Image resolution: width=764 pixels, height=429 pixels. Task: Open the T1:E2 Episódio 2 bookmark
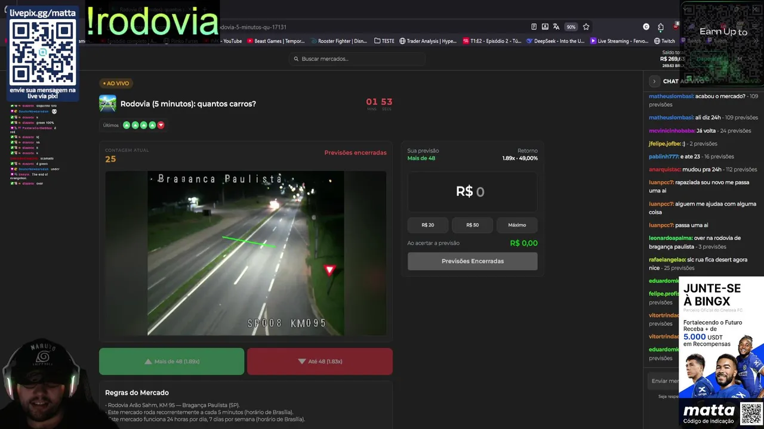[x=492, y=41]
